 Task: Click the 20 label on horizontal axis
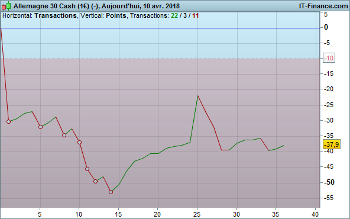[157, 214]
